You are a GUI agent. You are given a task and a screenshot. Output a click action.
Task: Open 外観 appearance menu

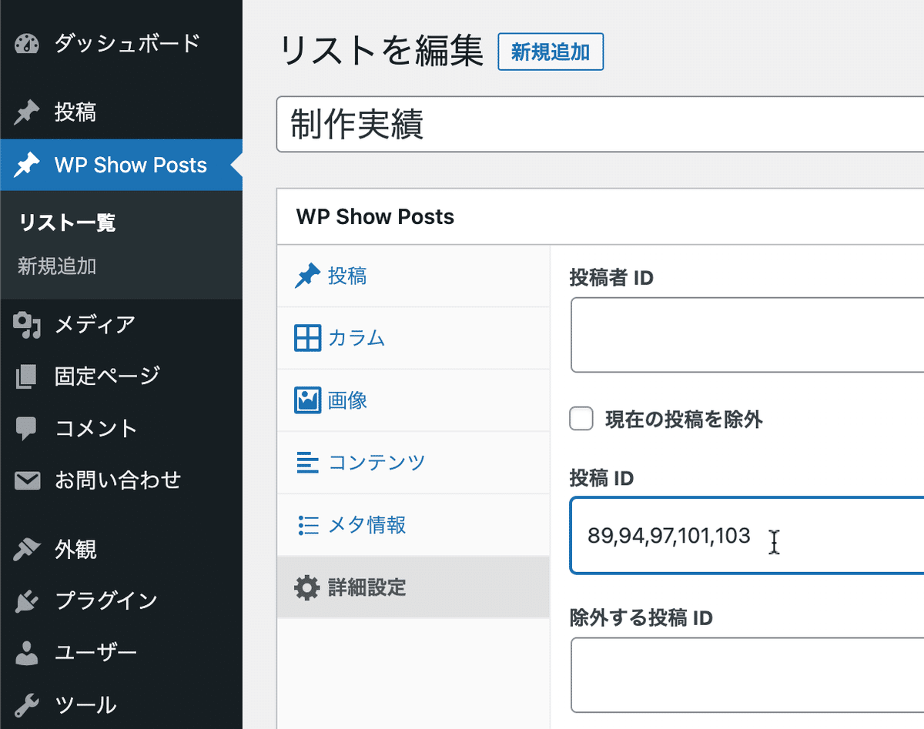pyautogui.click(x=122, y=550)
